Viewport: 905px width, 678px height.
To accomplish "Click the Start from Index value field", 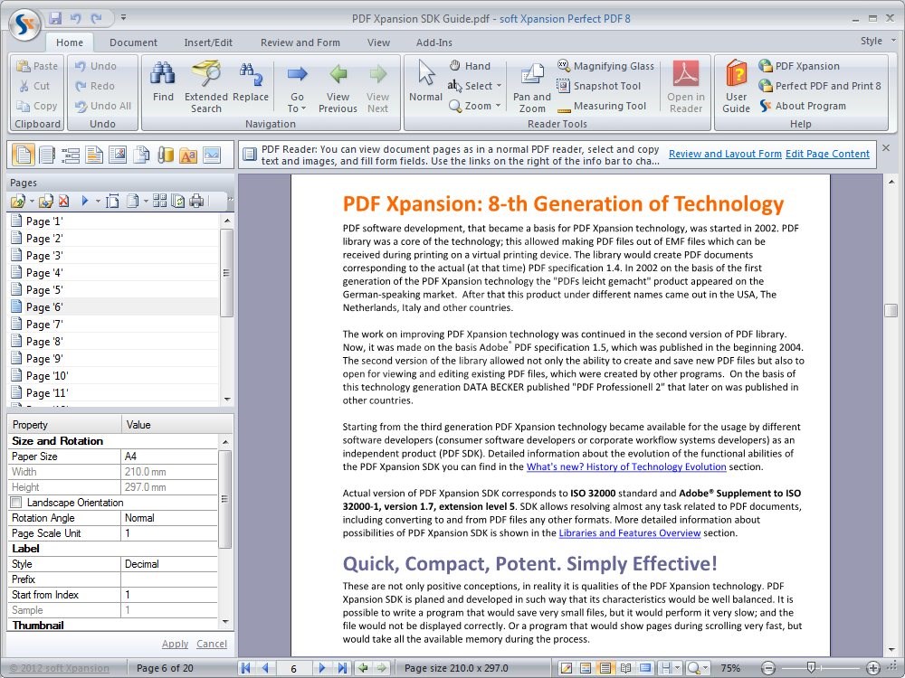I will click(x=168, y=595).
